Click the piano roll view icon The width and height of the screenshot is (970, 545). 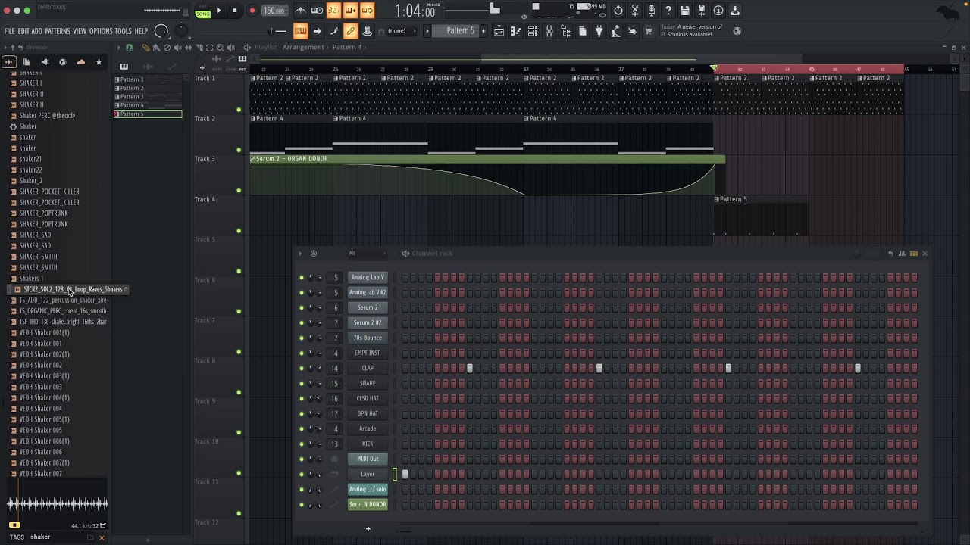coord(516,31)
